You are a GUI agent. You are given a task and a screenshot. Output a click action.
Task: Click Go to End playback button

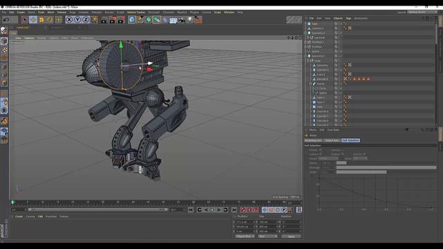tap(234, 210)
